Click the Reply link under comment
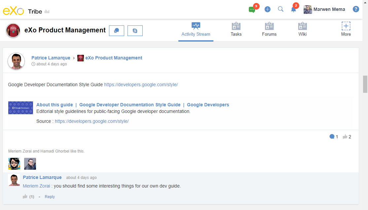368x210 pixels. coord(50,197)
